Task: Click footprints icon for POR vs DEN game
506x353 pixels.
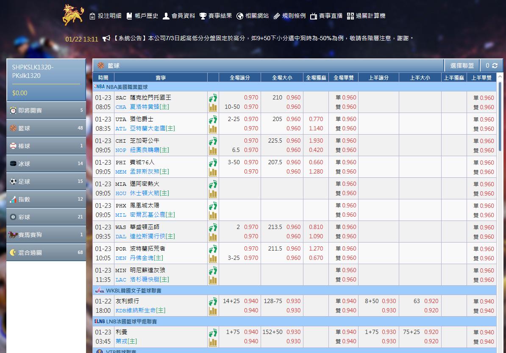Action: click(213, 249)
